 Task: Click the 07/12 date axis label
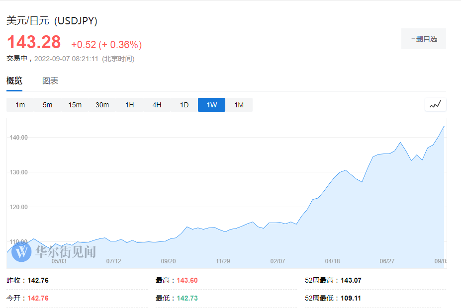pyautogui.click(x=113, y=261)
